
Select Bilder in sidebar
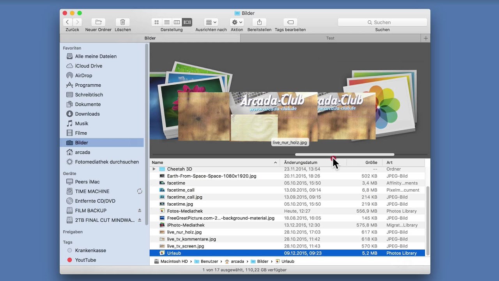coord(102,142)
